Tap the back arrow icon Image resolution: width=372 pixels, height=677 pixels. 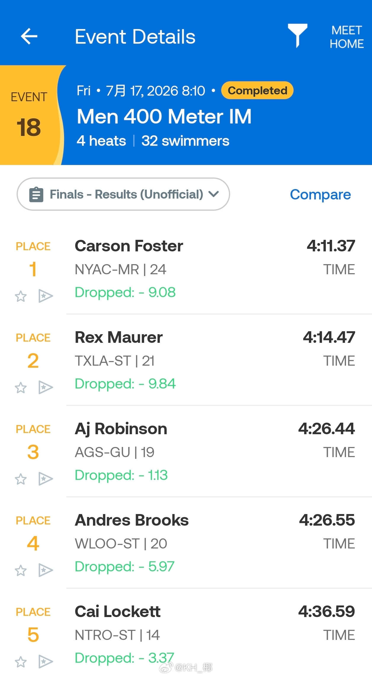click(x=29, y=36)
